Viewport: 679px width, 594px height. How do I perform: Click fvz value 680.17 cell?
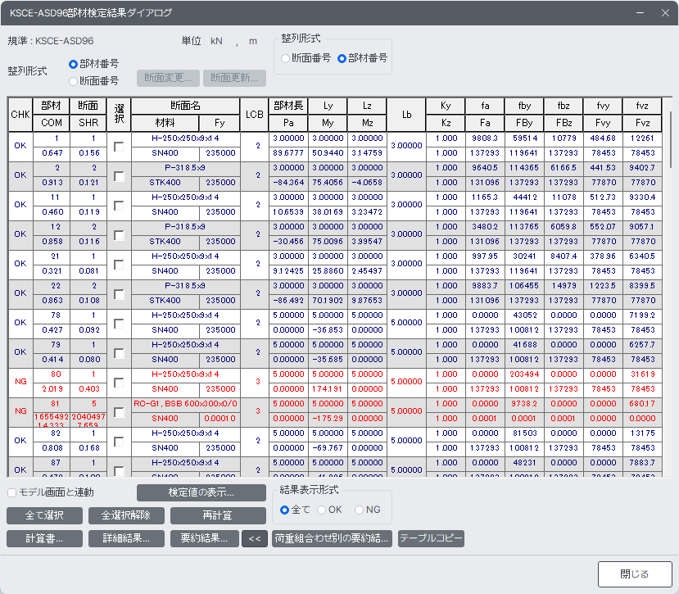pyautogui.click(x=642, y=404)
